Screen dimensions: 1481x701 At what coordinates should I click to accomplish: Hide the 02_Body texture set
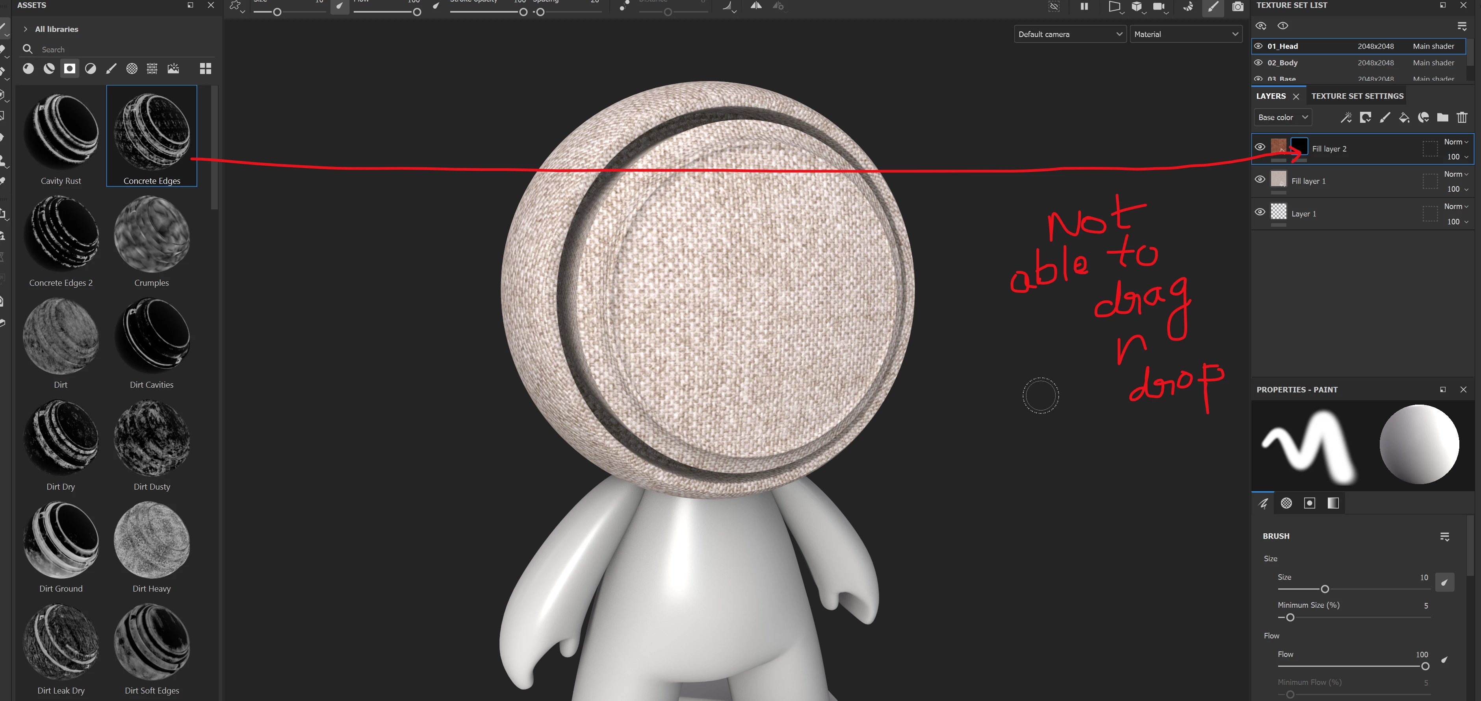[x=1258, y=63]
